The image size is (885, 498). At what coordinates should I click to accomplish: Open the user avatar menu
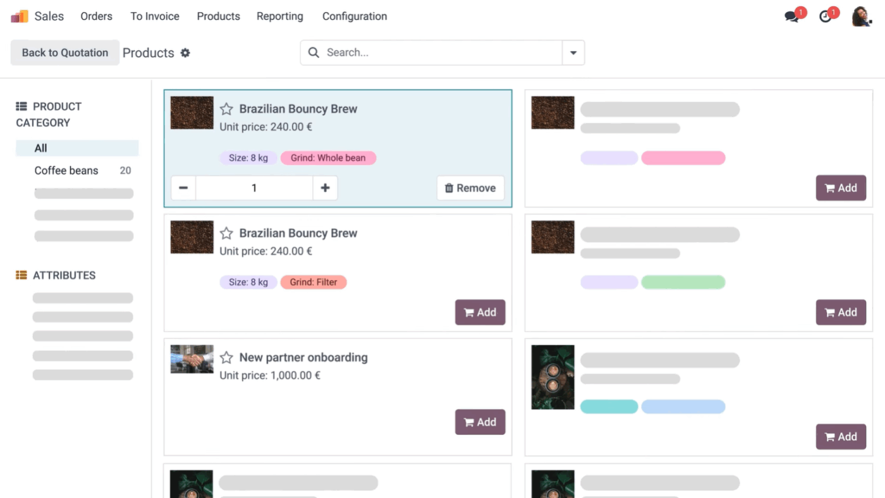click(x=862, y=16)
